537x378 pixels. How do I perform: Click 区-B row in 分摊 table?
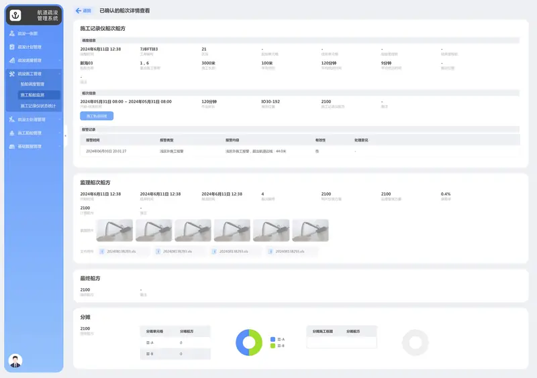(175, 354)
